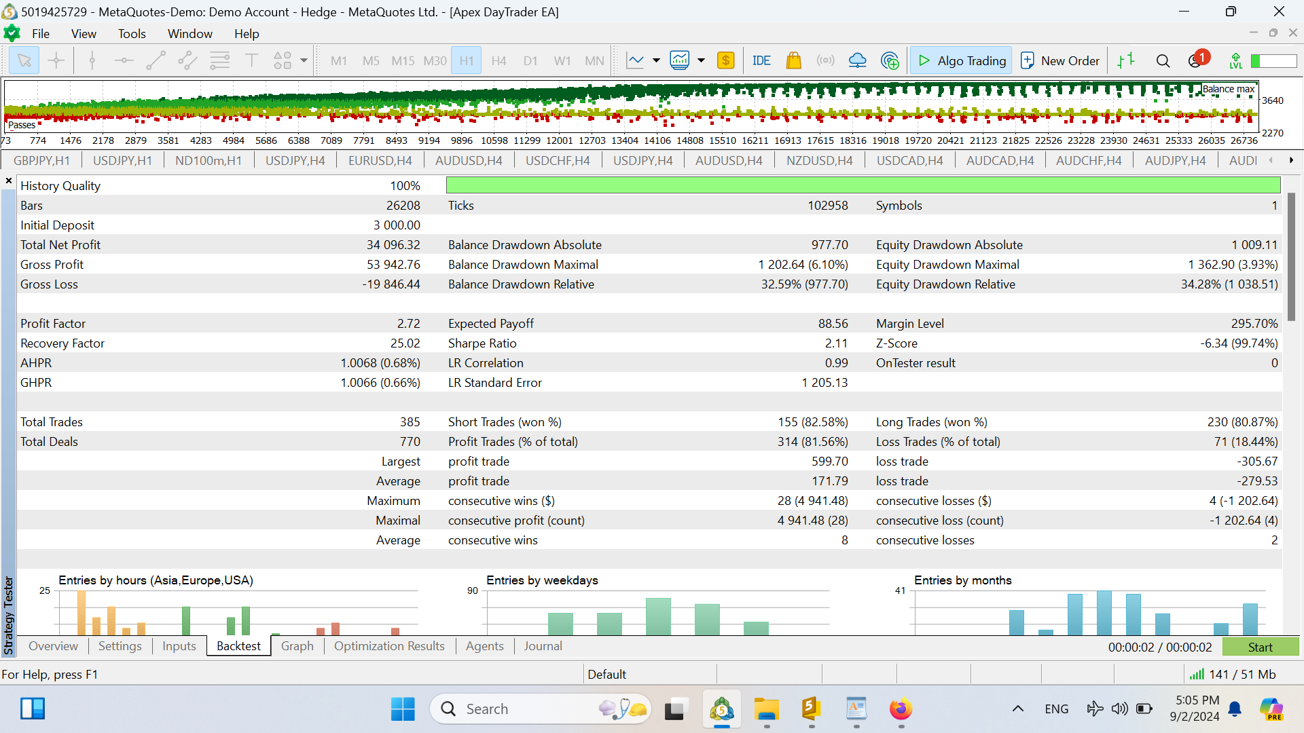Switch to the Optimization Results tab
Screen dimensions: 1304x733
pos(388,646)
